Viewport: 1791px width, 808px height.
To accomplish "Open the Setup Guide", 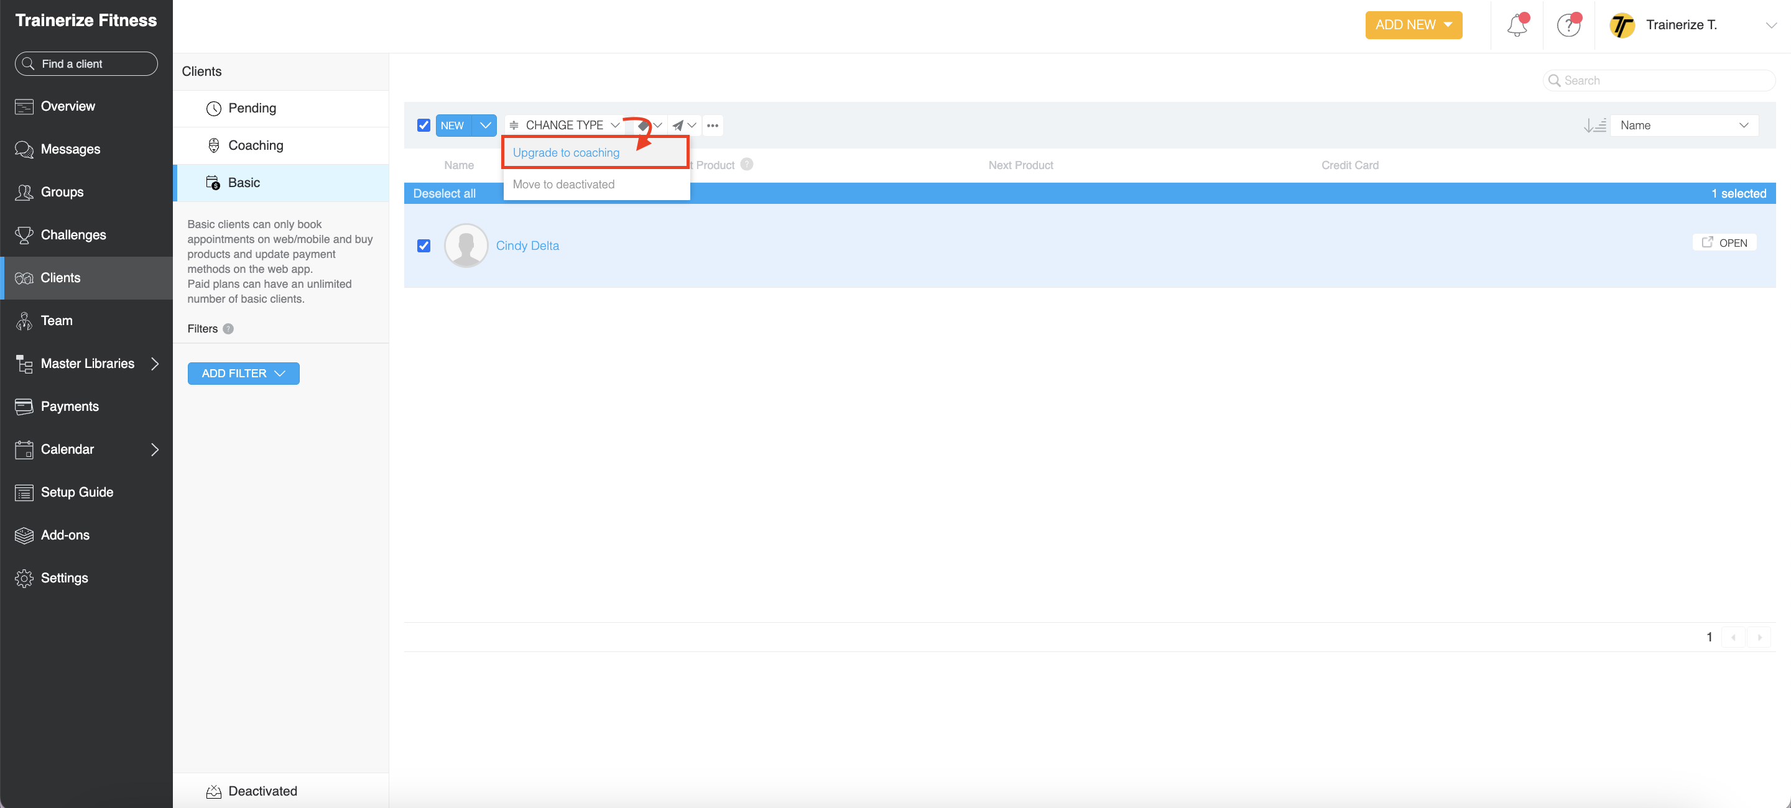I will point(86,492).
